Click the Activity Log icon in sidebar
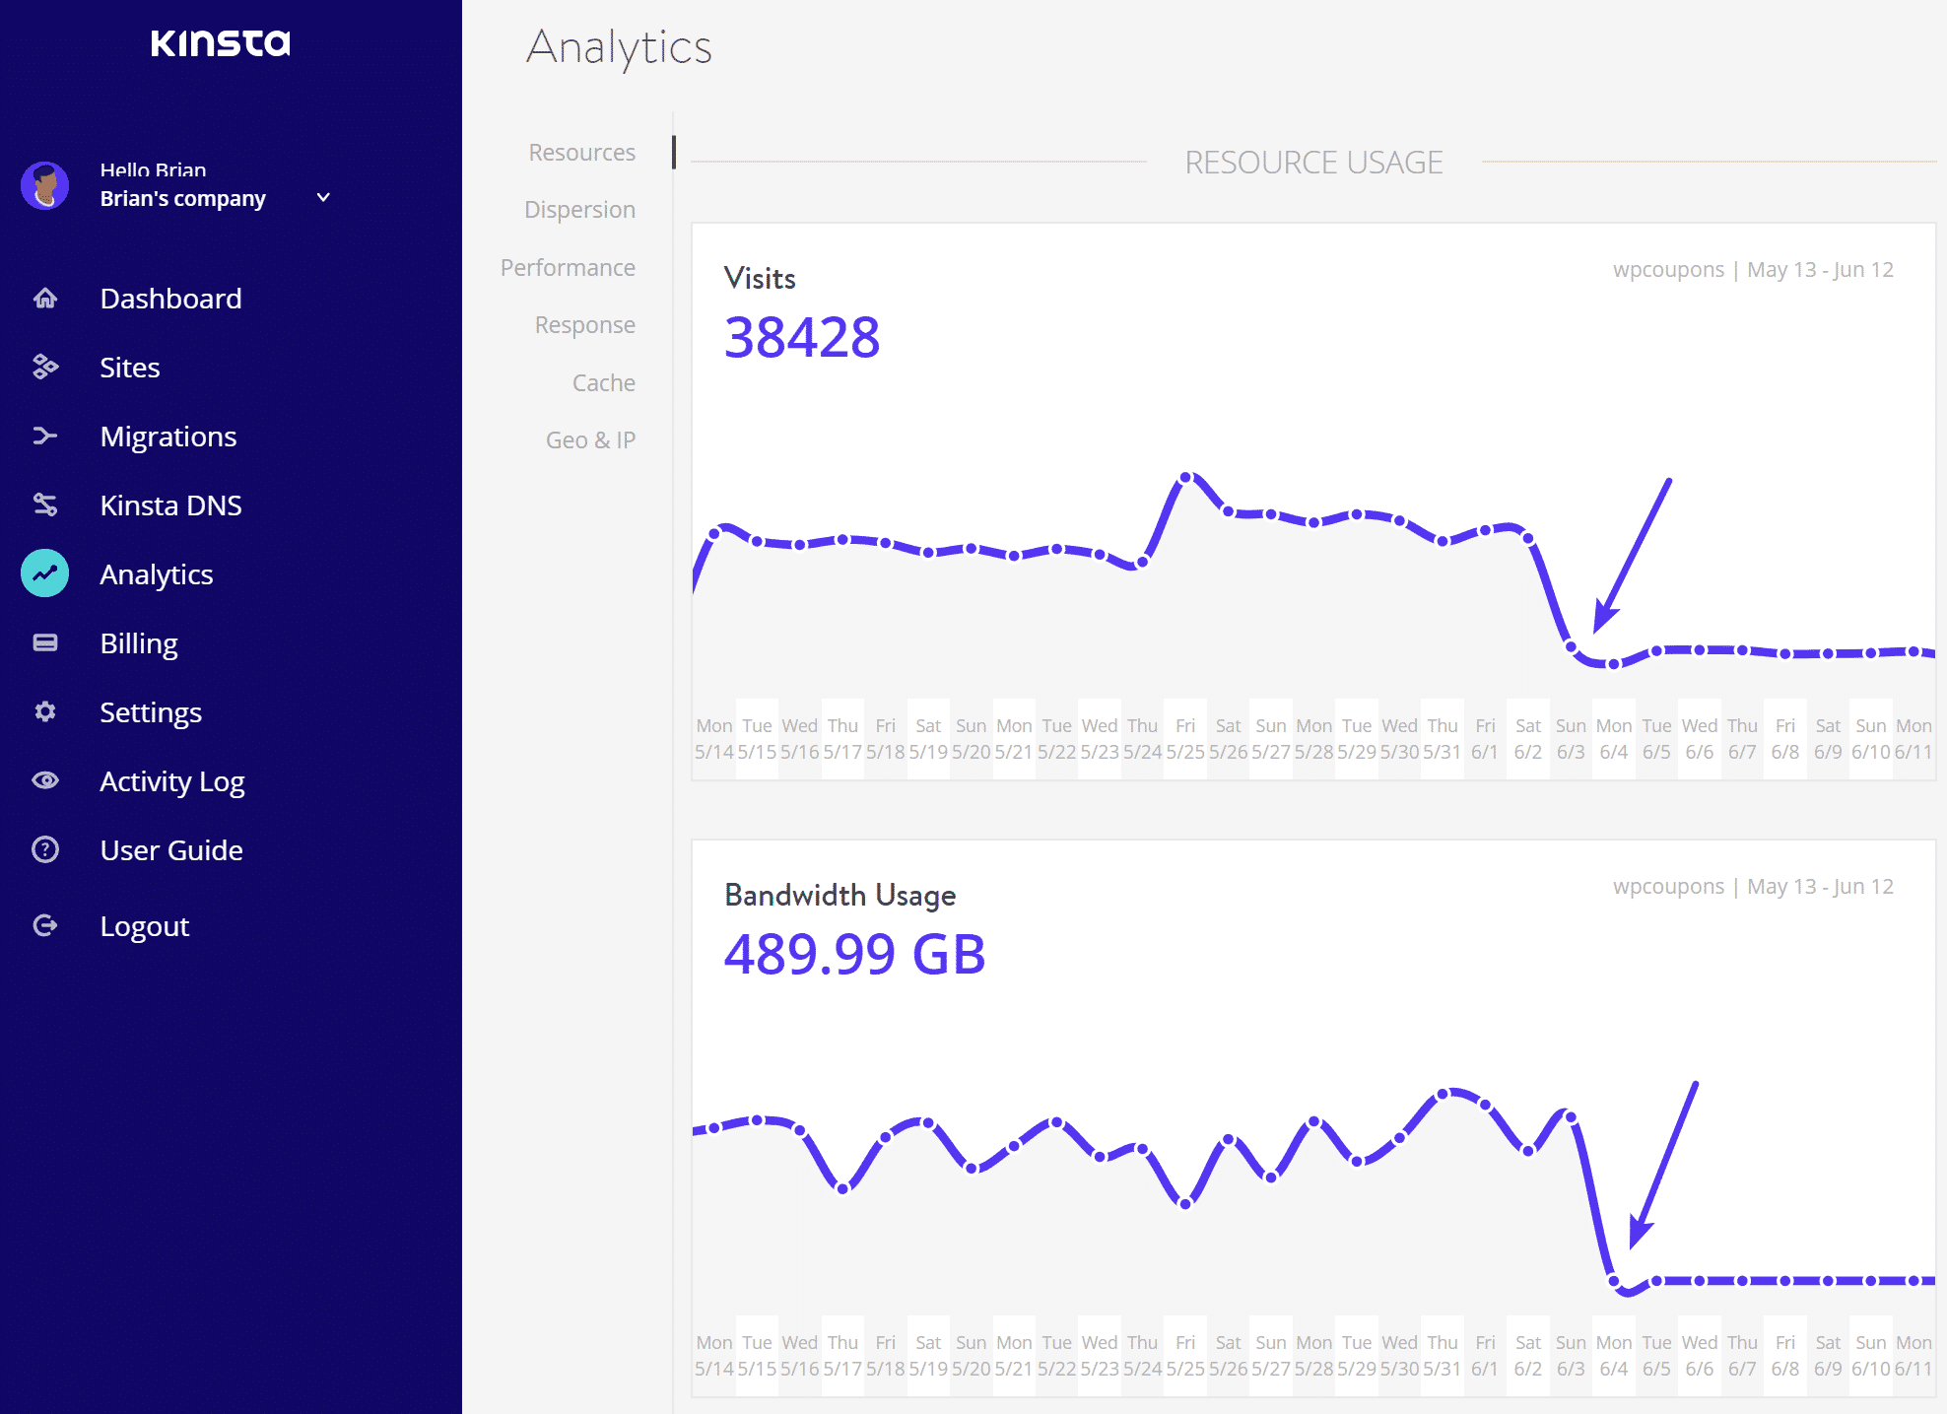 (x=45, y=780)
